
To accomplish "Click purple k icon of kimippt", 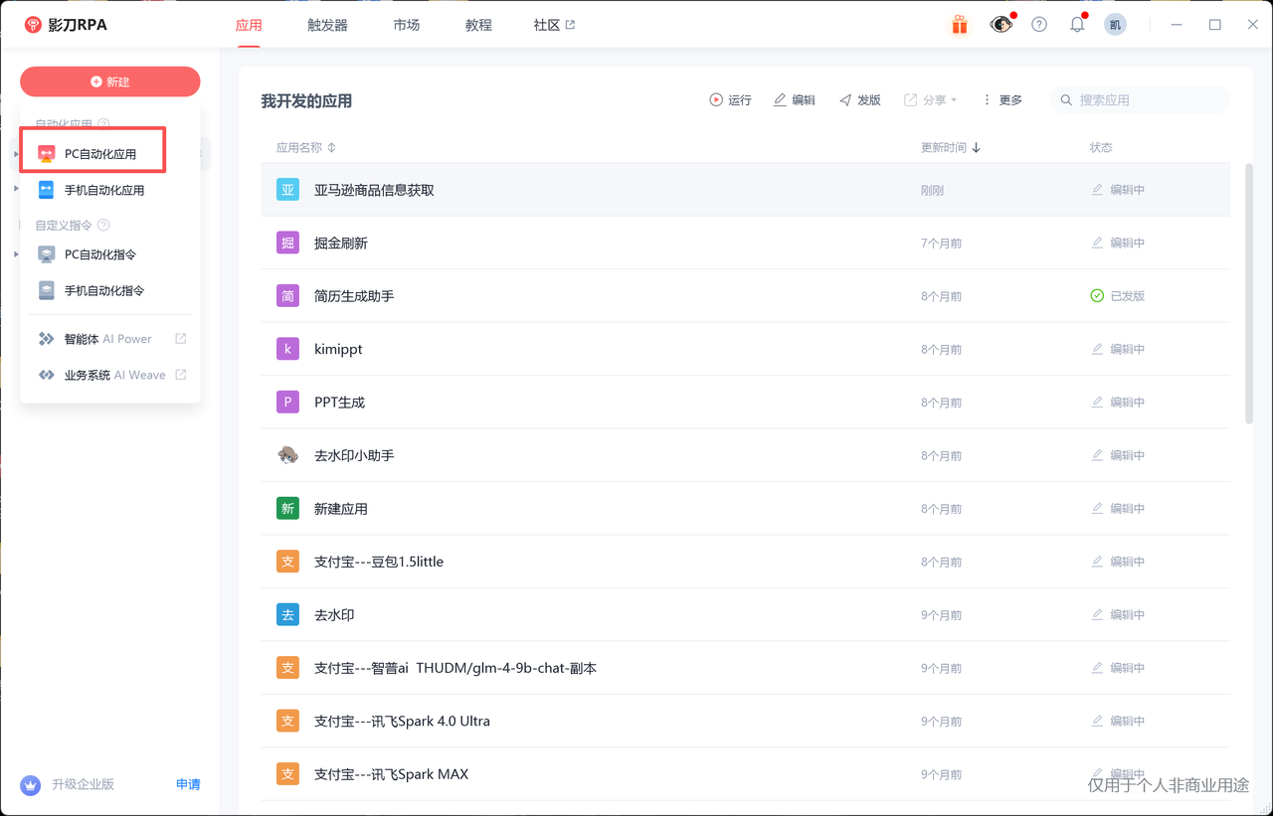I will [x=287, y=349].
